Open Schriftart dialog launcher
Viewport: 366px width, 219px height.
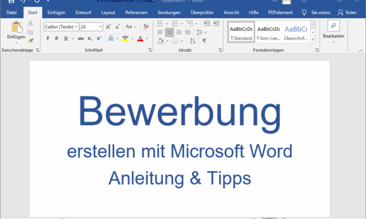(150, 50)
